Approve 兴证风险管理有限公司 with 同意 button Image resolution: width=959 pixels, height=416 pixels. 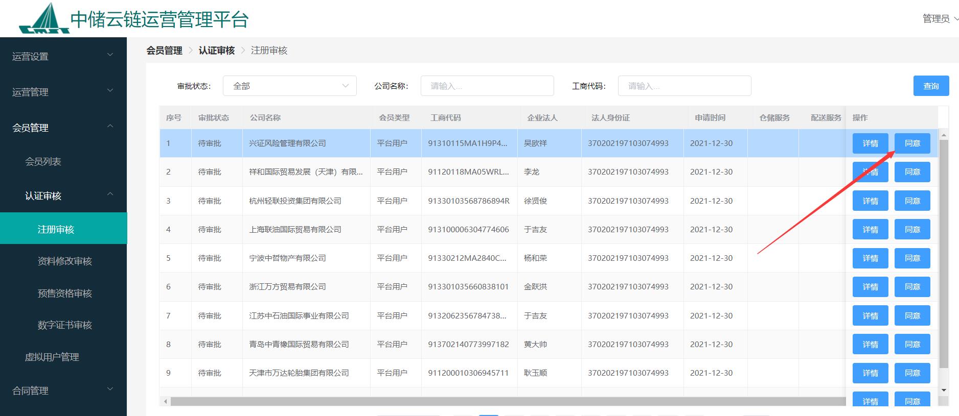coord(912,143)
